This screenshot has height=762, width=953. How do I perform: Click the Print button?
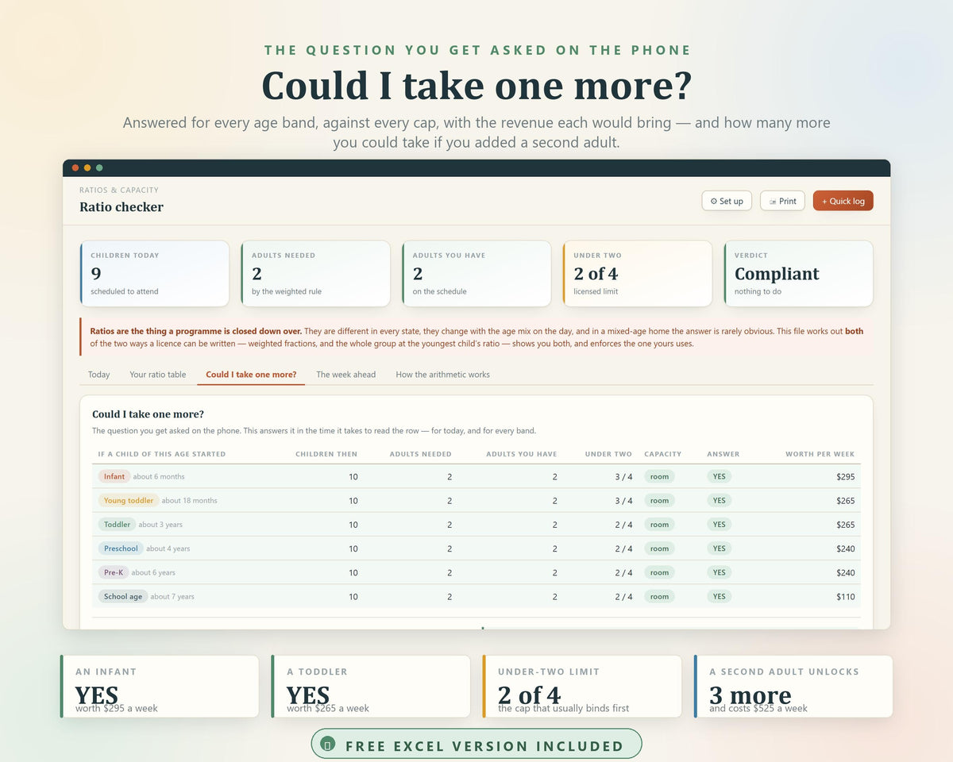(782, 201)
